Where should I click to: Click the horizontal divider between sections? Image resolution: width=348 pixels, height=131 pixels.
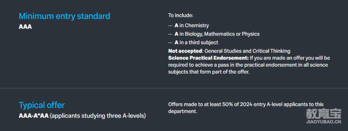pos(174,88)
